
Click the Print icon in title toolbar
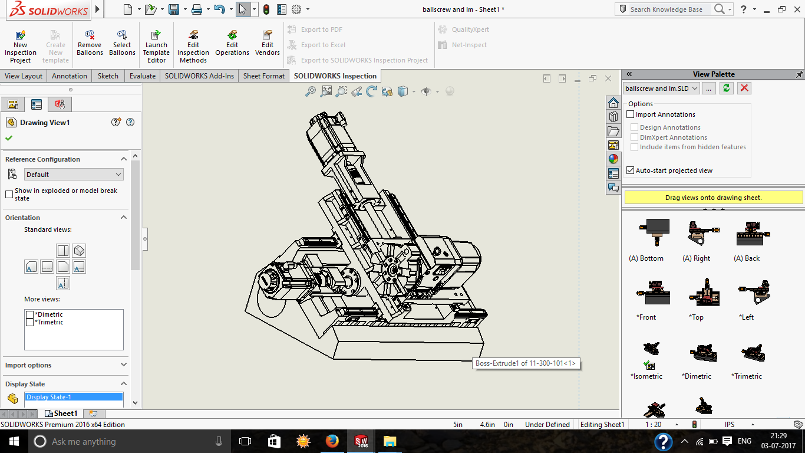(x=197, y=9)
